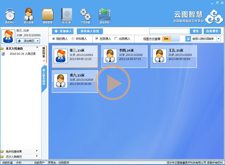Uncheck the 在院病人 checkbox
This screenshot has width=225, height=165.
97,39
